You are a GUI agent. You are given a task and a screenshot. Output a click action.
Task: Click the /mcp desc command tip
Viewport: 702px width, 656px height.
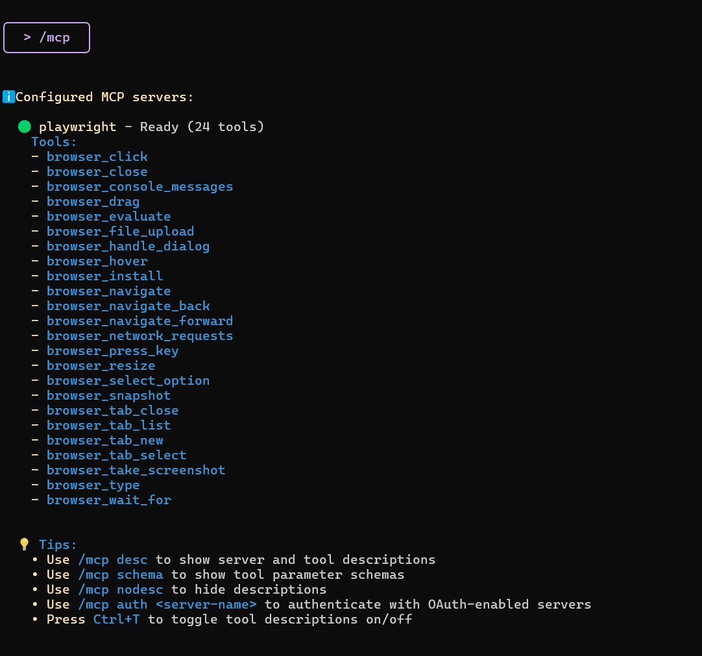coord(112,559)
